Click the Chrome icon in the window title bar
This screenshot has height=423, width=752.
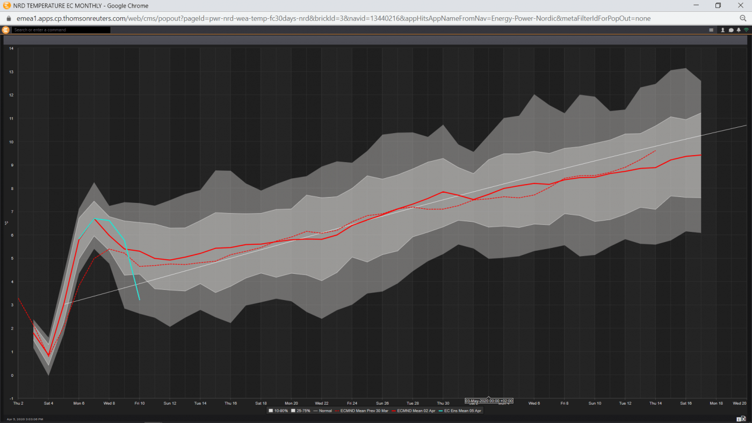[7, 5]
